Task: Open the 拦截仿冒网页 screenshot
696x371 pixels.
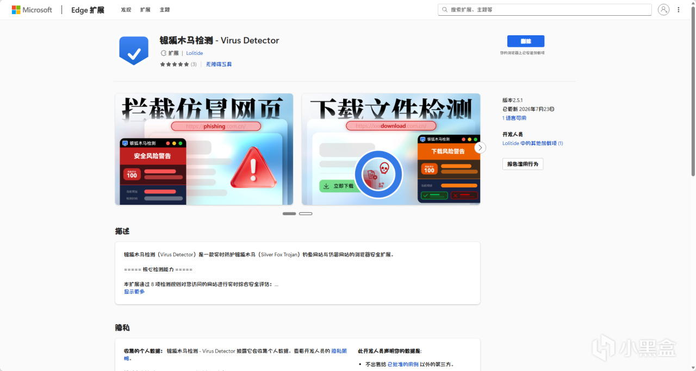Action: (204, 149)
